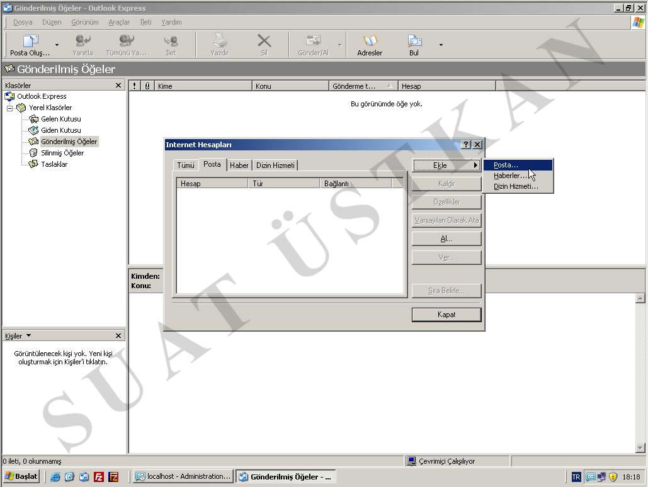The image size is (648, 487).
Task: Select Yerel Klasörler in folder tree
Action: (50, 108)
